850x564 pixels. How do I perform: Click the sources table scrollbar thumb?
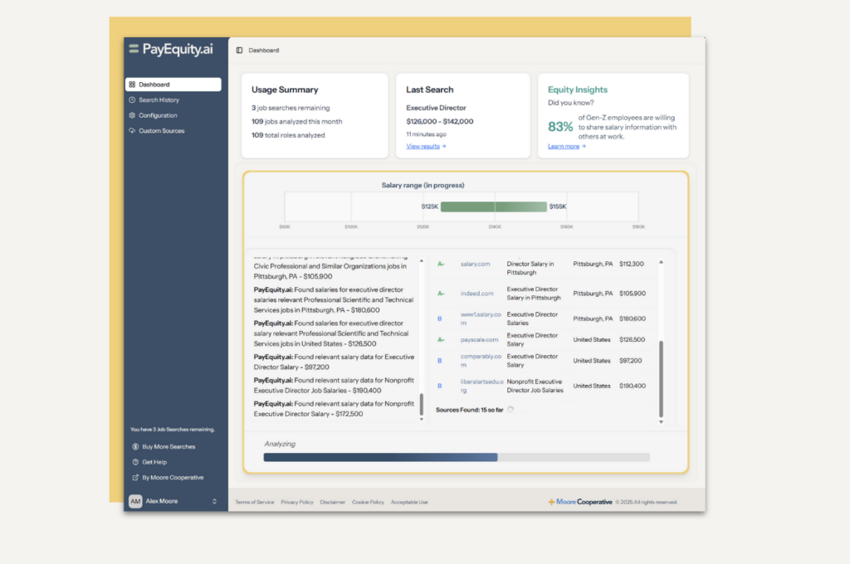pos(662,378)
